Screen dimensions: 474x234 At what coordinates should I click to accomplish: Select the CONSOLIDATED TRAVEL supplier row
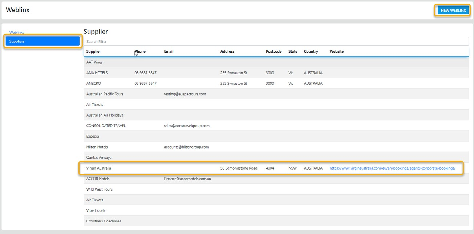pyautogui.click(x=106, y=126)
